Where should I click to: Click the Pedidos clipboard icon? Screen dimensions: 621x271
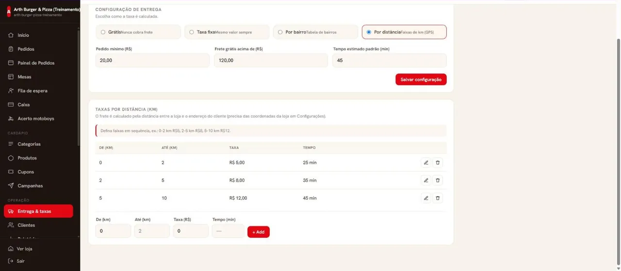point(11,49)
